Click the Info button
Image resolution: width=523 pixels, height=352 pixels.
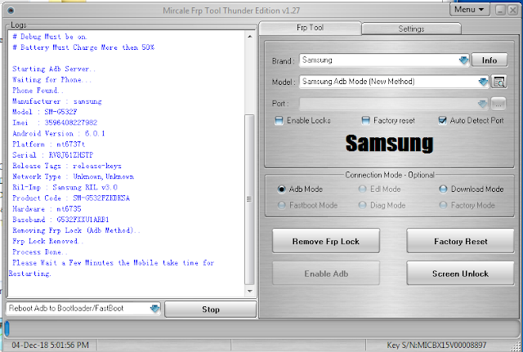[489, 60]
